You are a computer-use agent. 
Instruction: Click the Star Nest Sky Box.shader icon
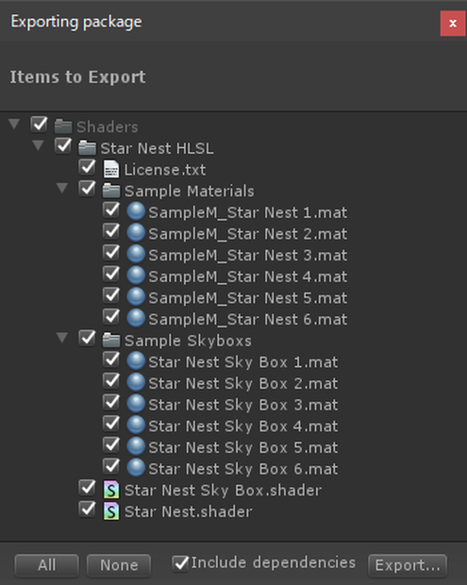point(111,490)
